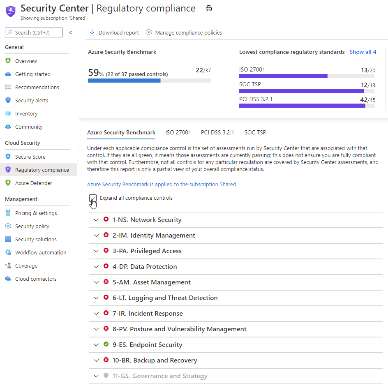Expand the 2-IM. Identity Management control
Screen dimensions: 388x388
click(96, 236)
